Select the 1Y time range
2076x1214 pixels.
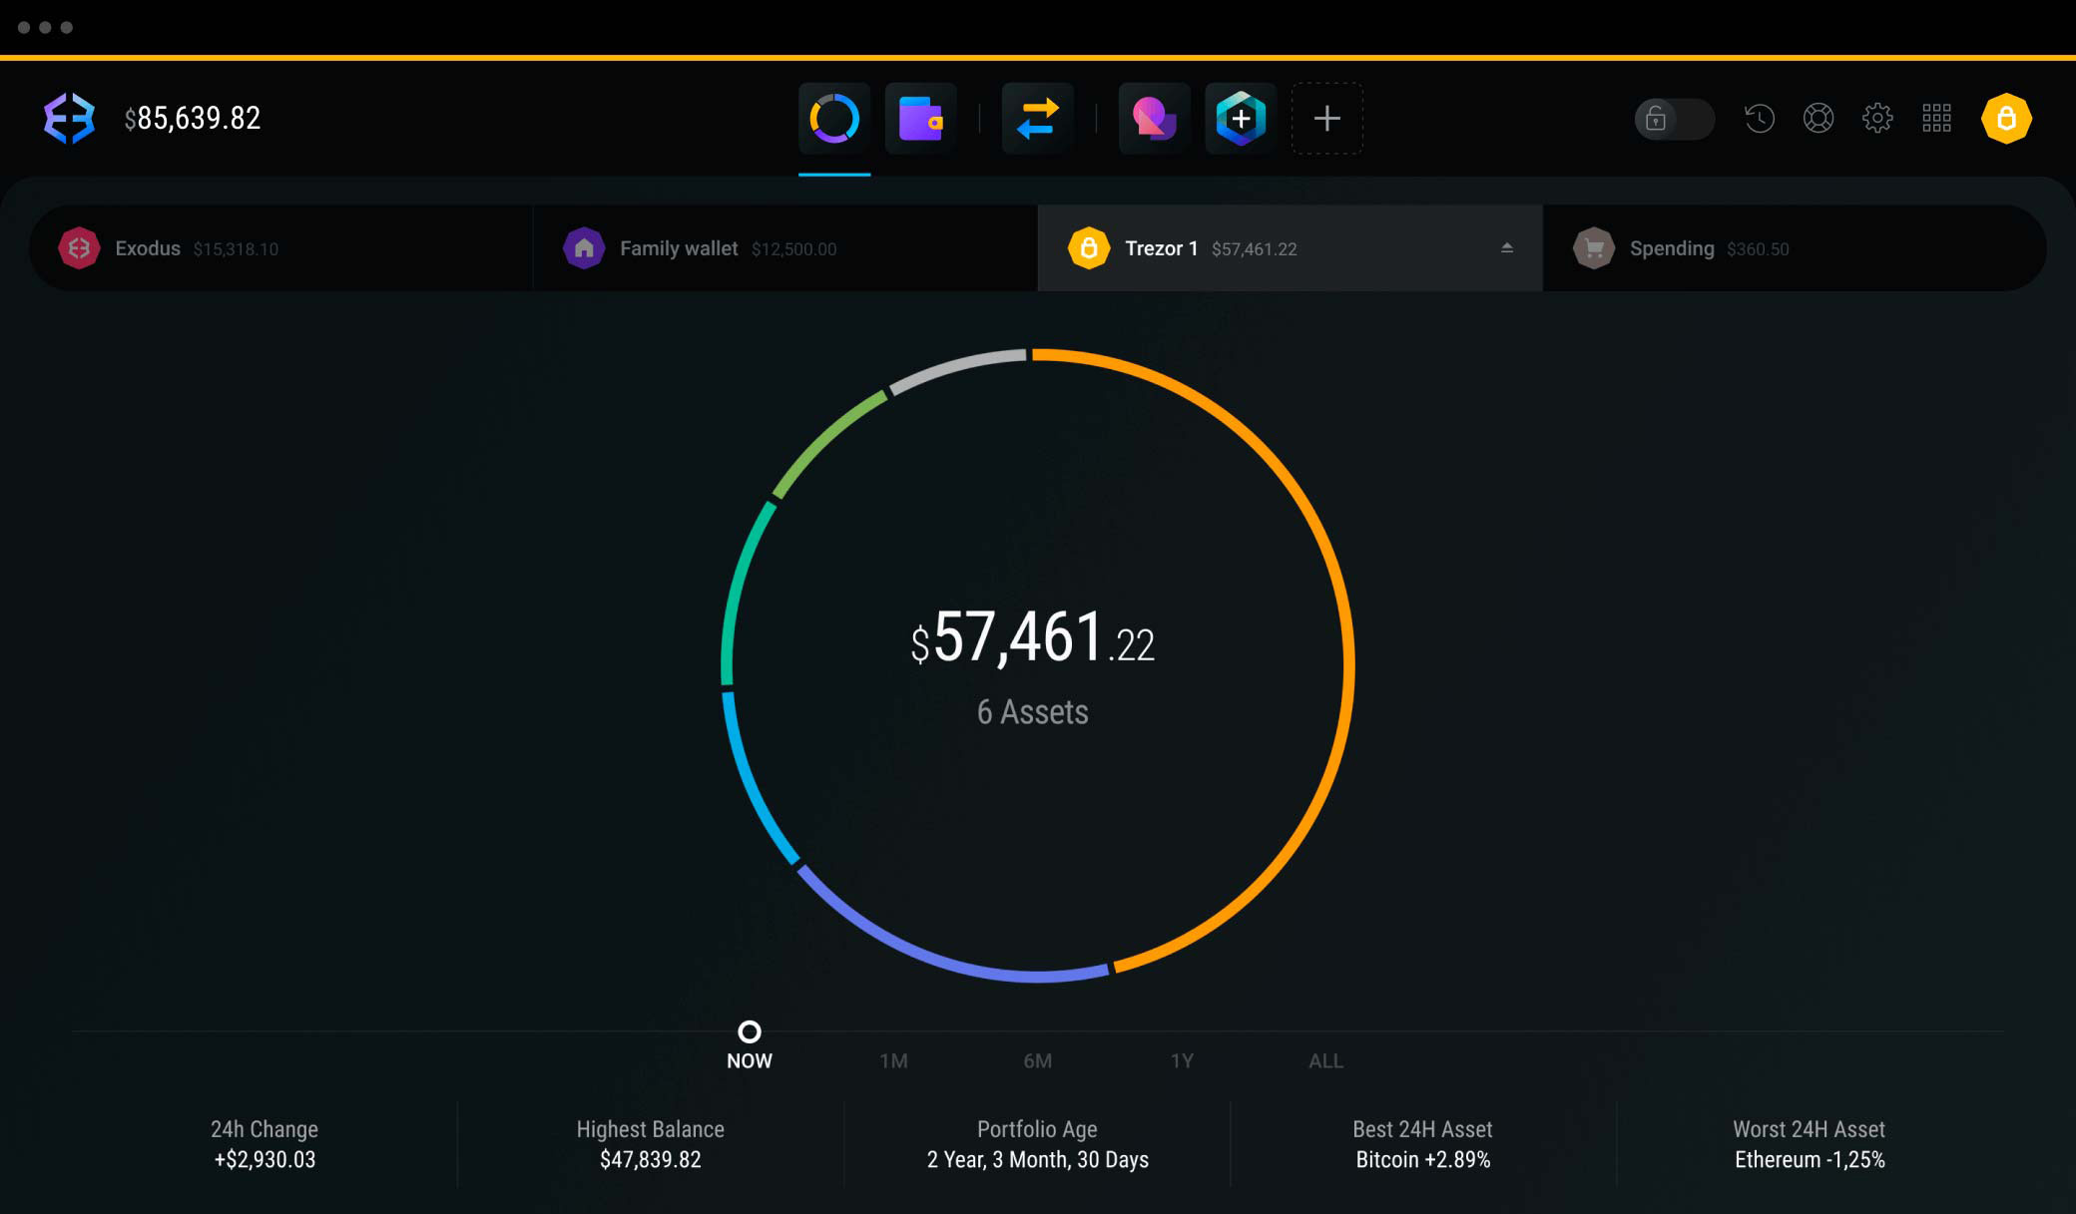coord(1183,1061)
